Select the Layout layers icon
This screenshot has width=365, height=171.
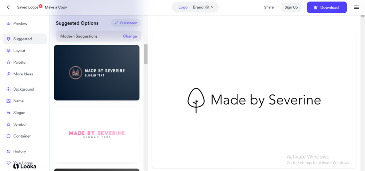pyautogui.click(x=9, y=51)
